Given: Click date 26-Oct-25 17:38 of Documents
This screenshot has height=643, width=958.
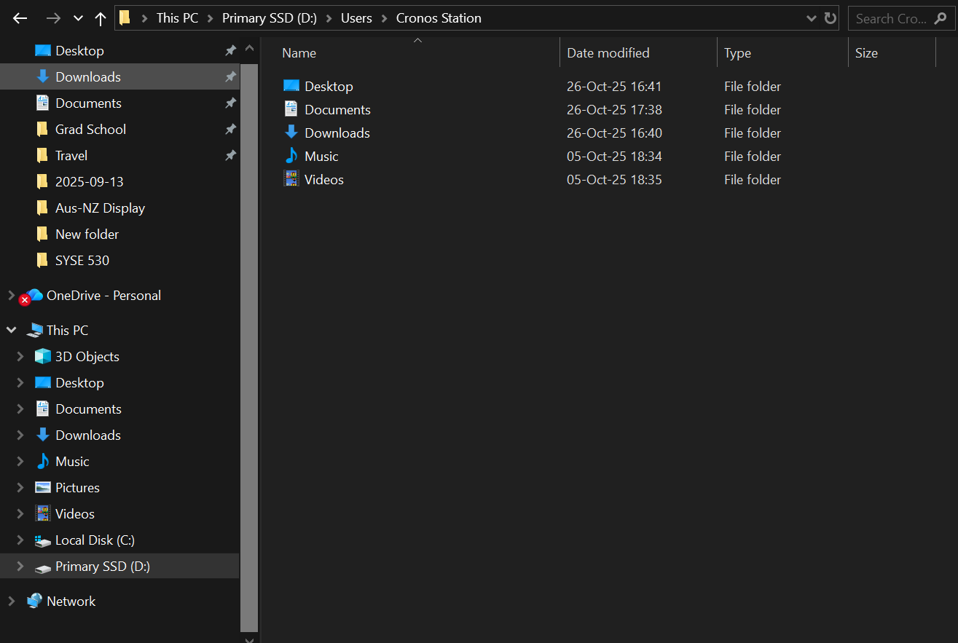Looking at the screenshot, I should [614, 109].
